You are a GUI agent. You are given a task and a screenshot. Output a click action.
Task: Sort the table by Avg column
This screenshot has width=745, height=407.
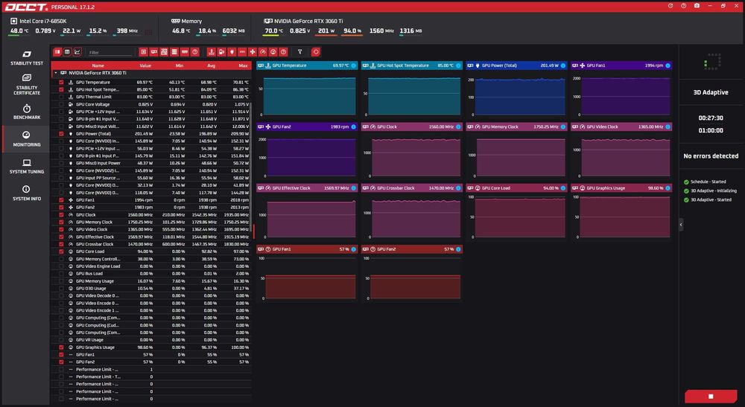click(x=212, y=65)
